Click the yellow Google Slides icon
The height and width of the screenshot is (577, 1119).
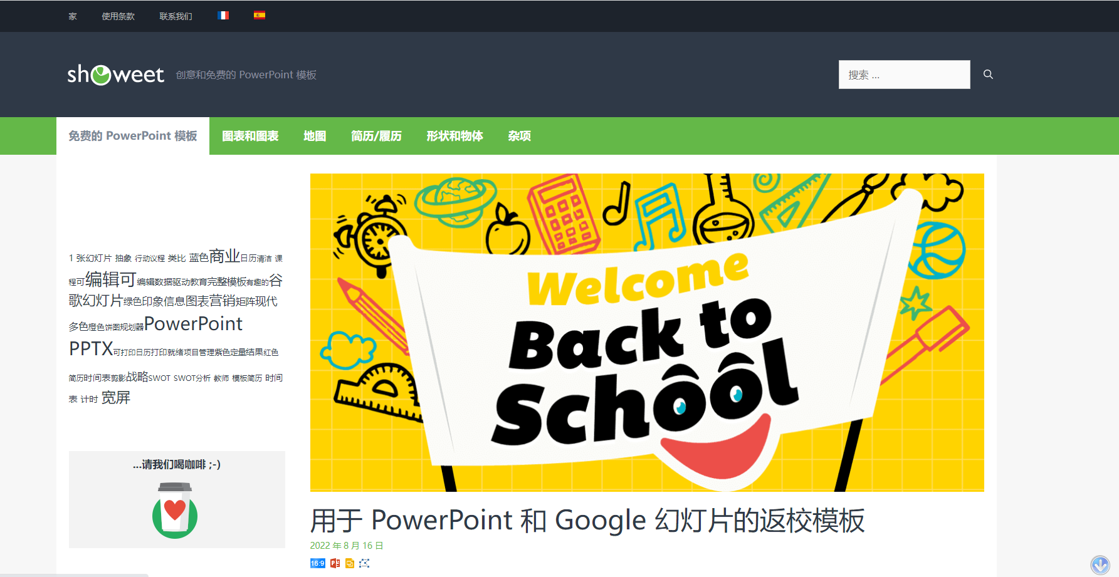pos(350,563)
